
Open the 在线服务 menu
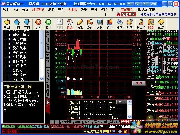click(127, 10)
